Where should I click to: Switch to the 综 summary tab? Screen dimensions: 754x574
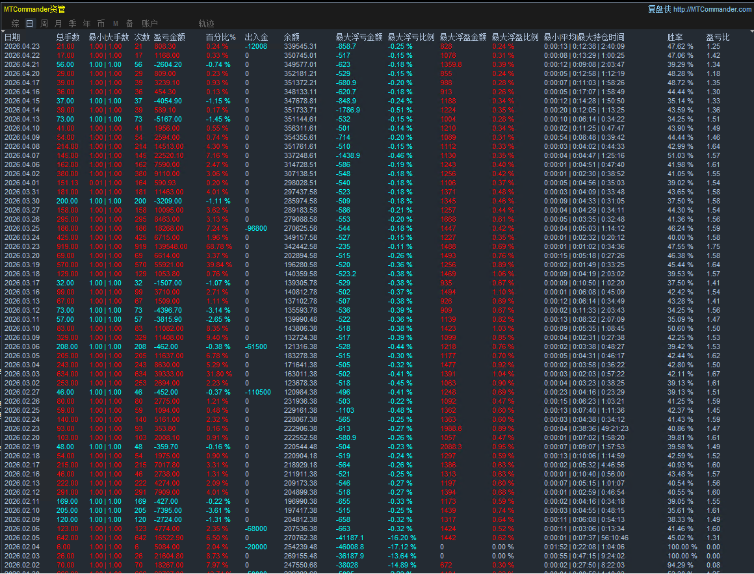[16, 23]
